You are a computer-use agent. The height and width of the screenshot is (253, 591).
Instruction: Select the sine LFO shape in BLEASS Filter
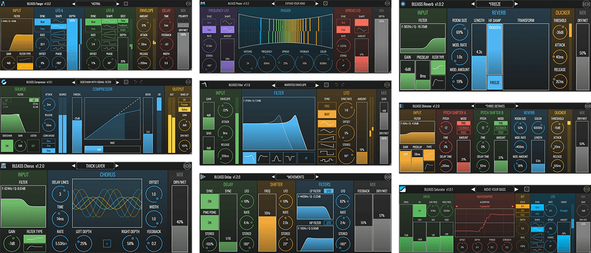tap(327, 124)
